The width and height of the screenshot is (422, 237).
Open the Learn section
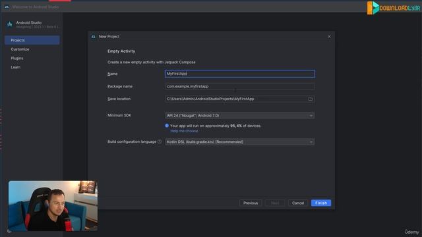[x=16, y=67]
